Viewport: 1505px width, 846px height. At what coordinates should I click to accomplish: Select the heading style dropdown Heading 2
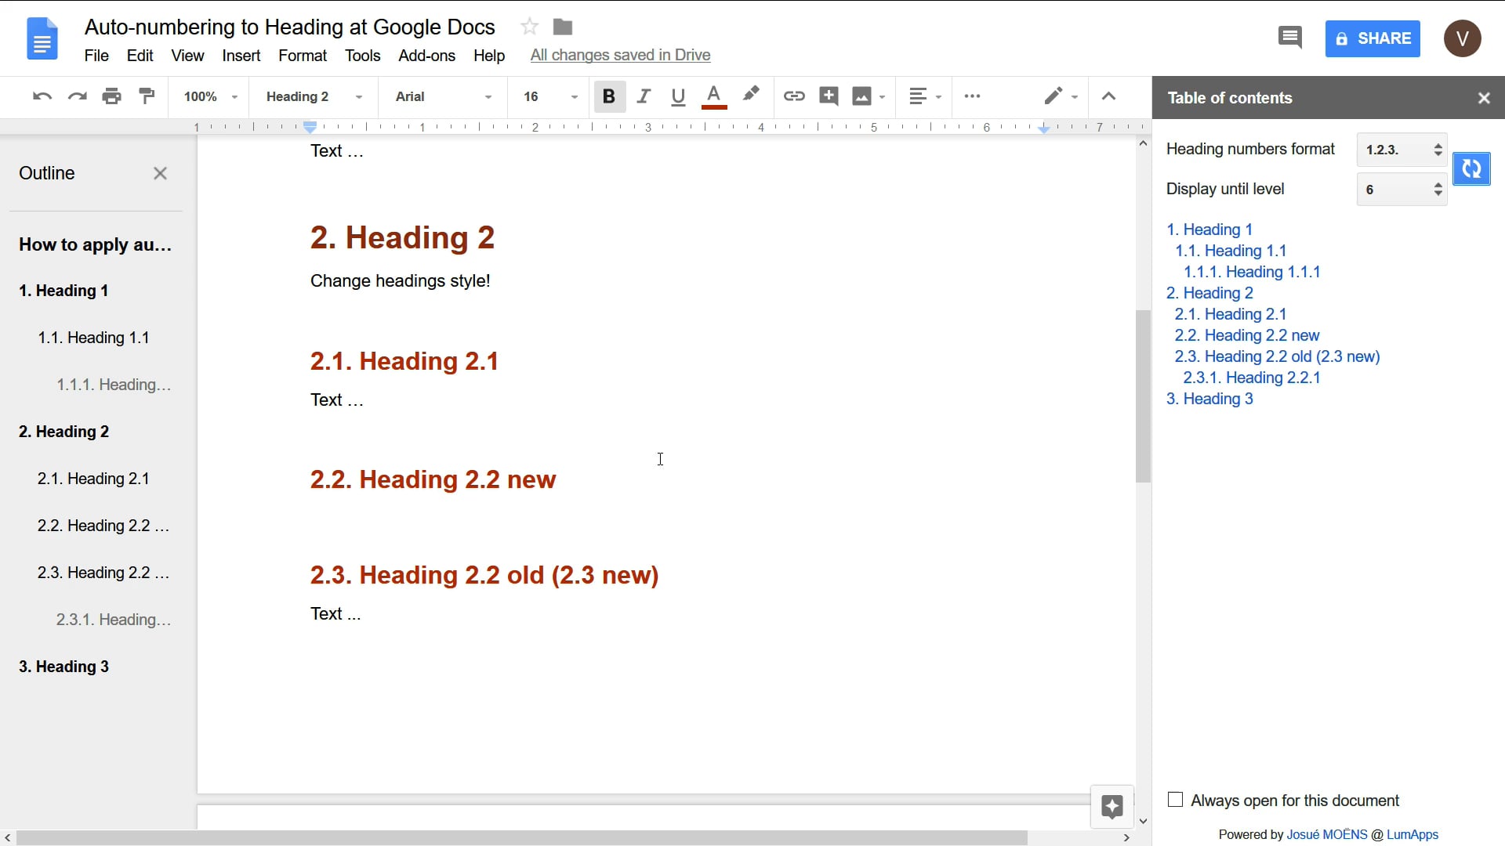314,96
